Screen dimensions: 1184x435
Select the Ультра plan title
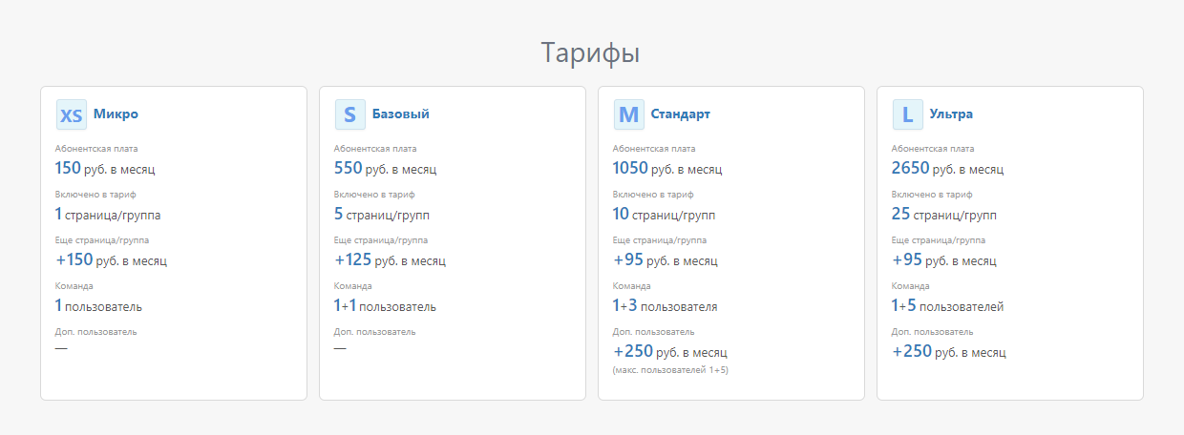coord(951,114)
